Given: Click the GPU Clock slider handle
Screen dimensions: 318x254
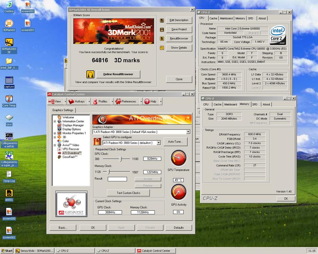Looking at the screenshot, I should (x=121, y=159).
